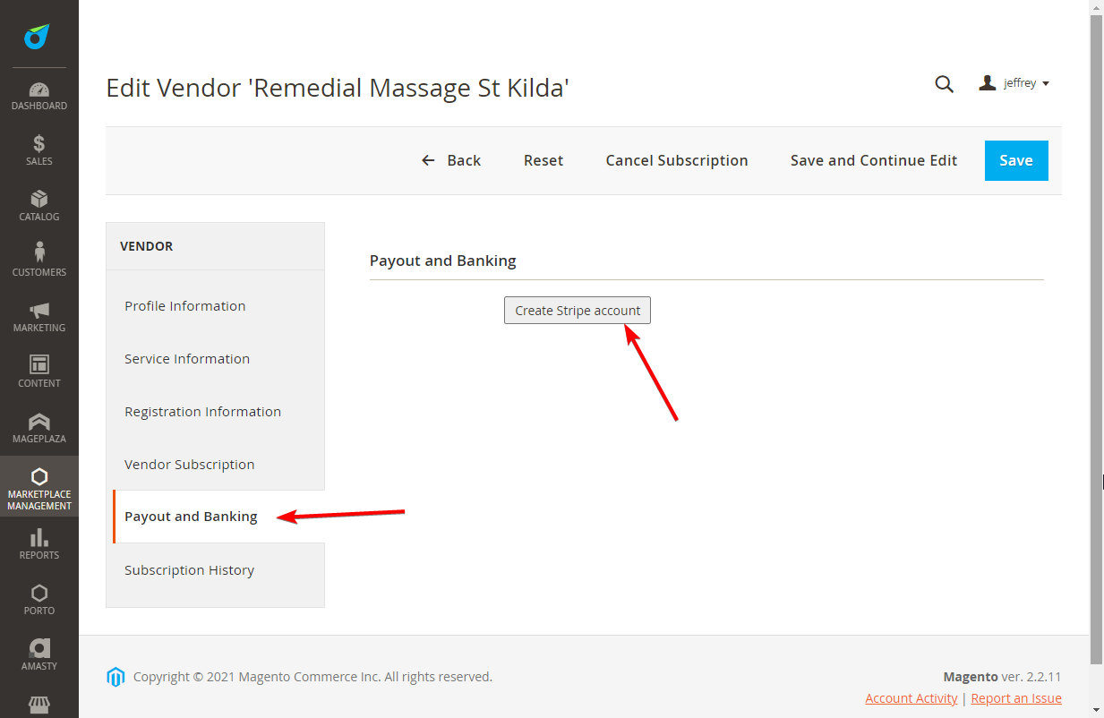Click the Payout and Banking section heading
This screenshot has height=718, width=1104.
(443, 261)
